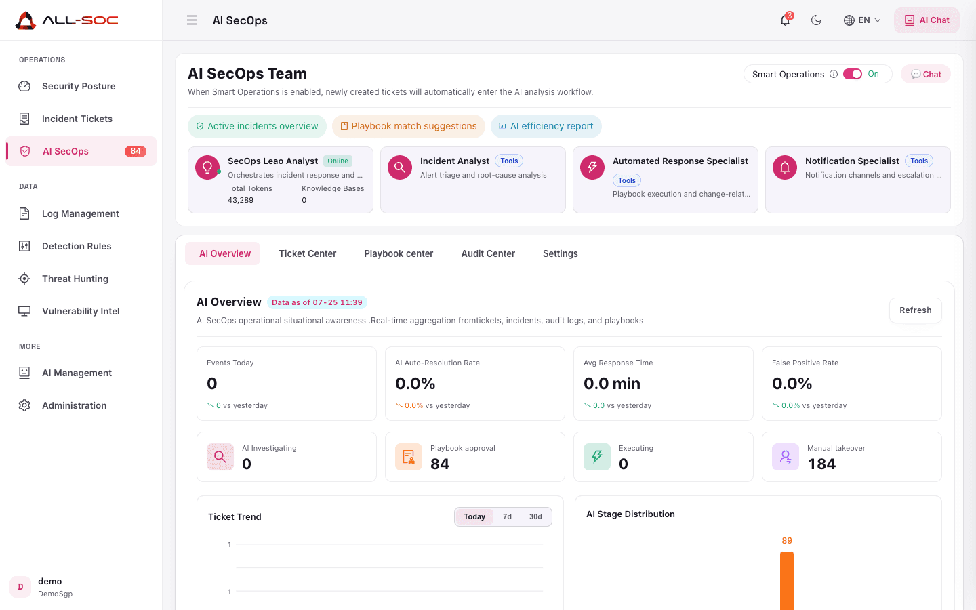Switch to the Settings tab

click(x=561, y=253)
